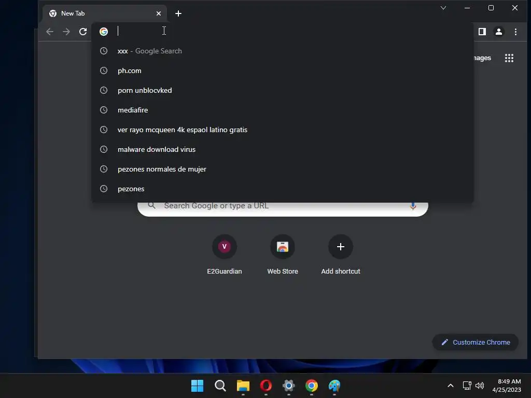Click the browser forward arrow
531x398 pixels.
66,32
